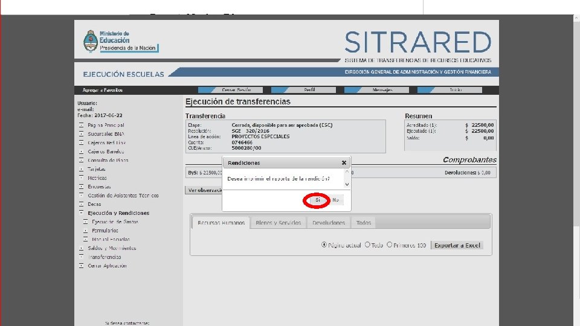
Task: Select Página actual radio option
Action: (324, 245)
